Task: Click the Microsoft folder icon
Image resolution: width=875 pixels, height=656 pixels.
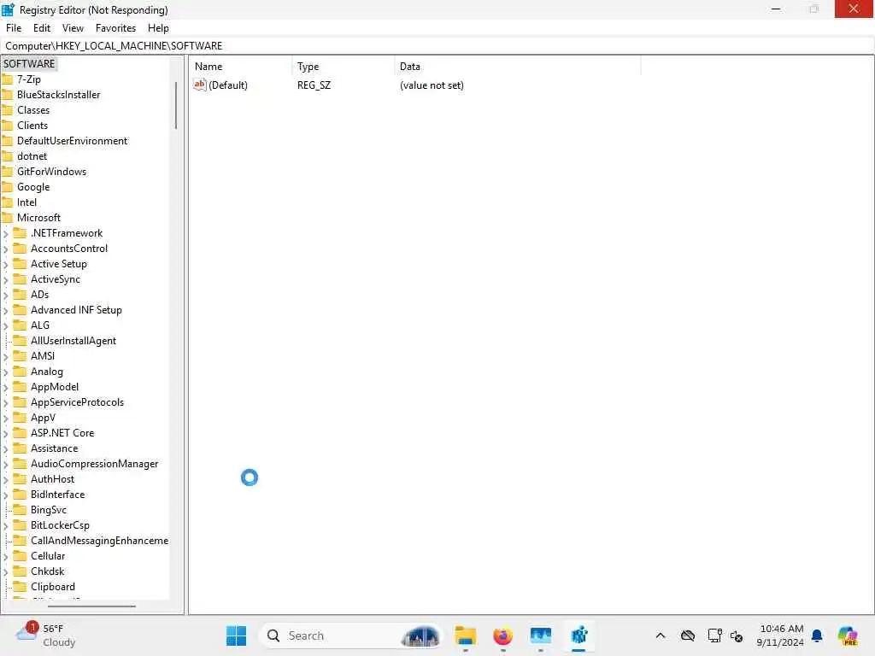Action: coord(7,218)
